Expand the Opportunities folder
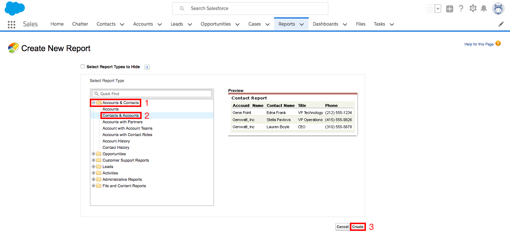Screen dimensions: 510x244 (94, 154)
